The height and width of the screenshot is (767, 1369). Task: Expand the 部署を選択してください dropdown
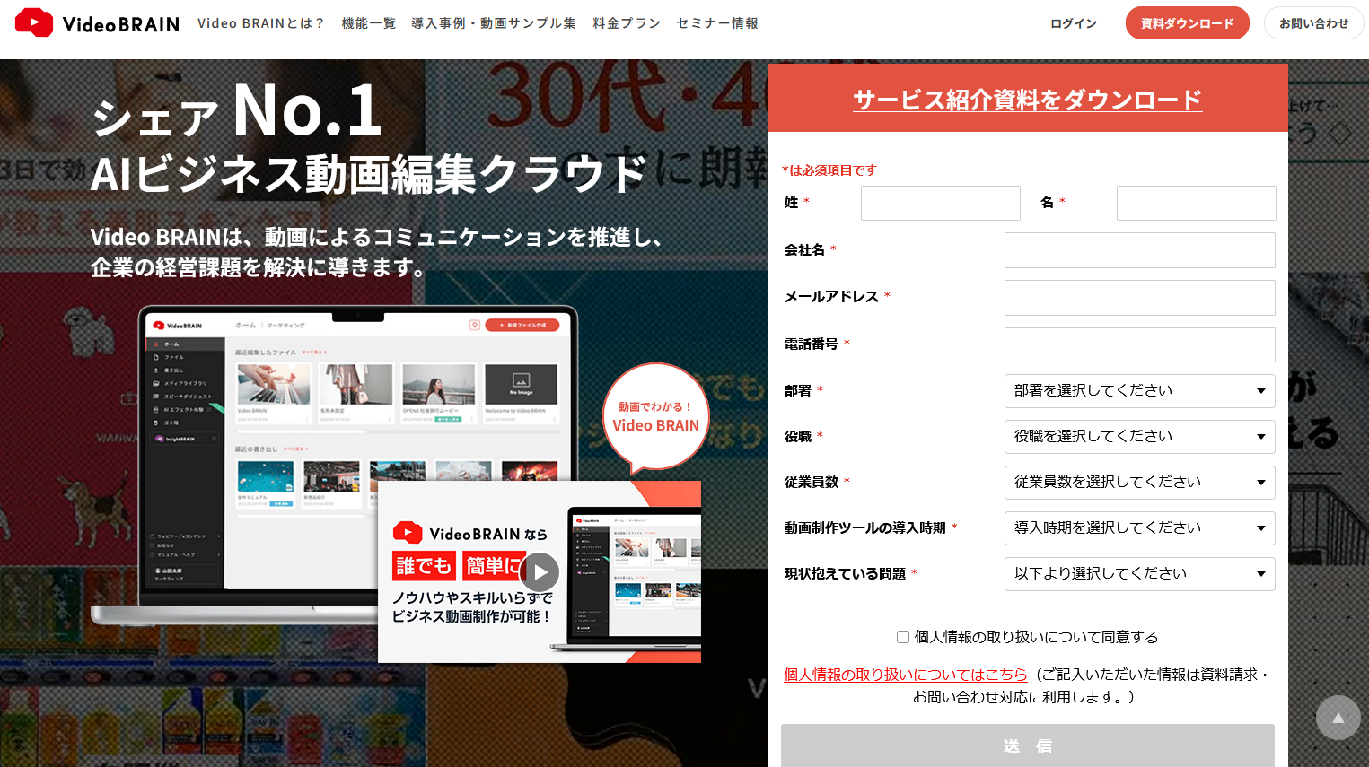[x=1139, y=391]
